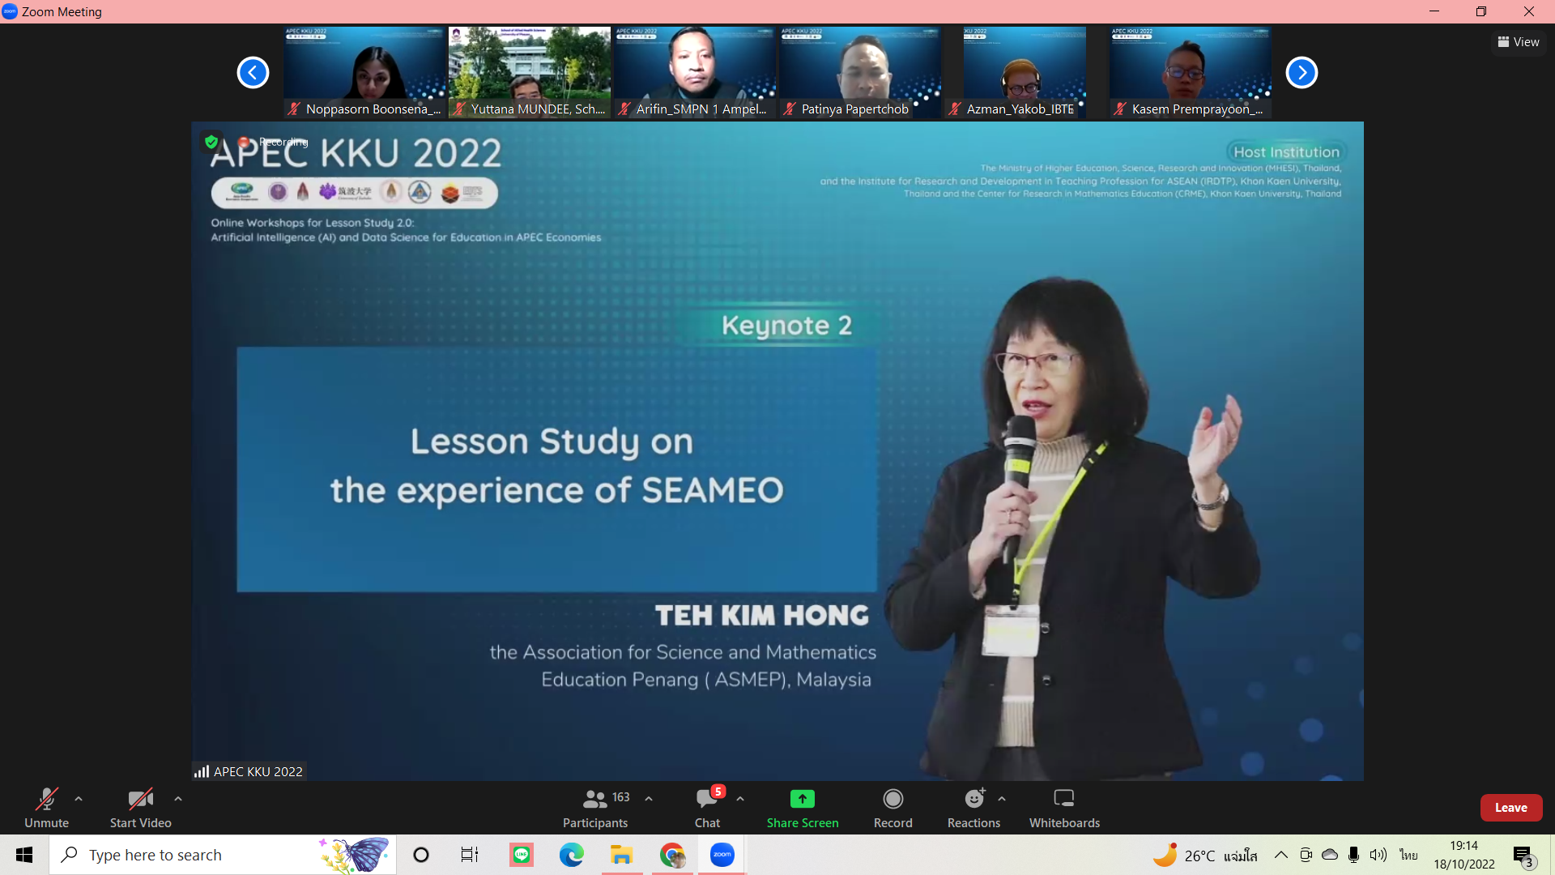Expand video options arrow next to Start Video
Viewport: 1555px width, 875px height.
(178, 799)
